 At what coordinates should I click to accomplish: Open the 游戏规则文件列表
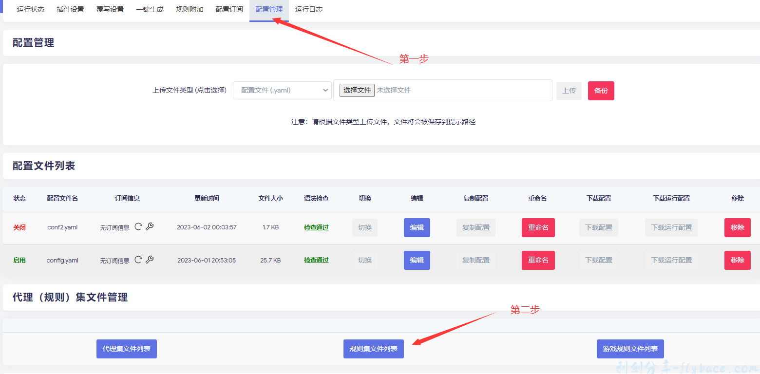tap(630, 349)
